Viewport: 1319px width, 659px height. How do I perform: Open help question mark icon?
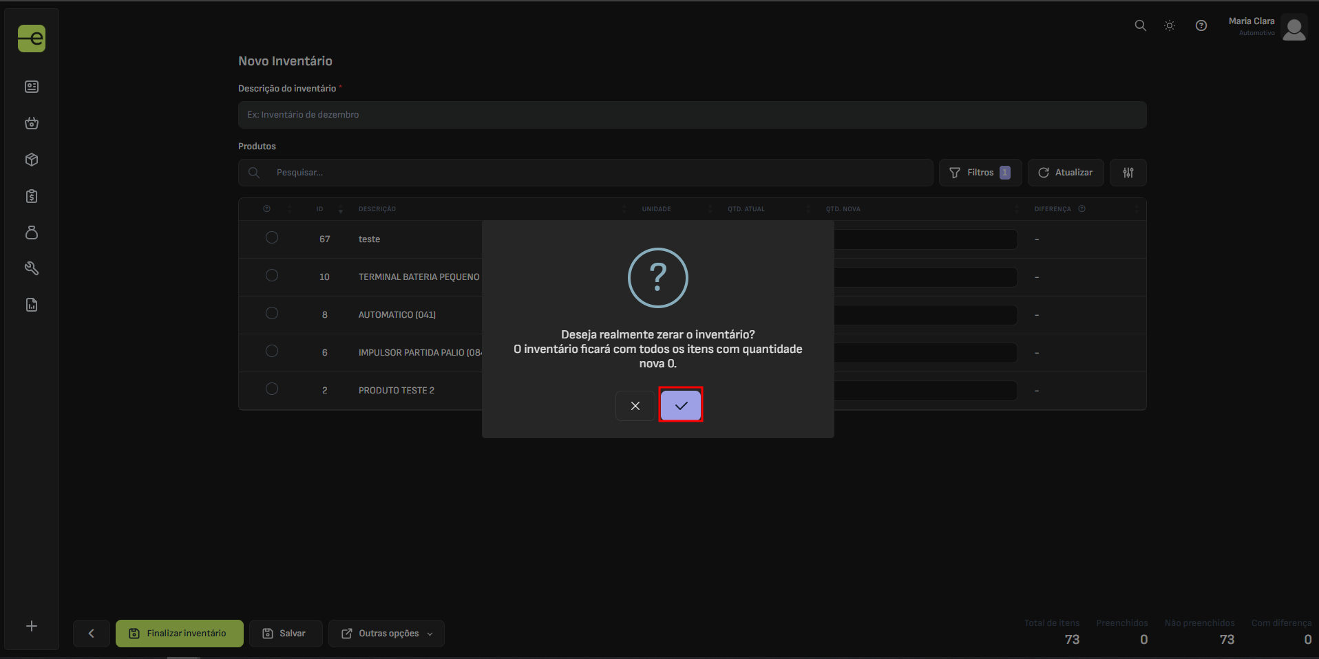click(x=1201, y=25)
